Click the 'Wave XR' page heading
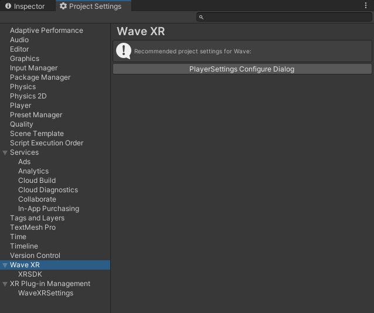The height and width of the screenshot is (313, 374). click(141, 31)
